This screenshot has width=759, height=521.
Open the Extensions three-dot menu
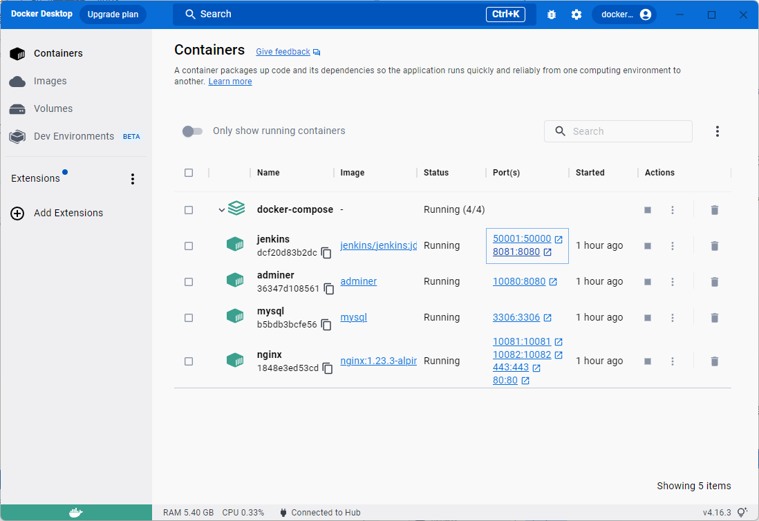[x=132, y=178]
